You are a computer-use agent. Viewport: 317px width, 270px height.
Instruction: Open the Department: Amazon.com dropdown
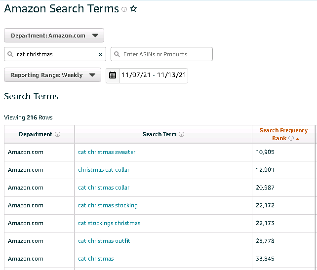54,36
